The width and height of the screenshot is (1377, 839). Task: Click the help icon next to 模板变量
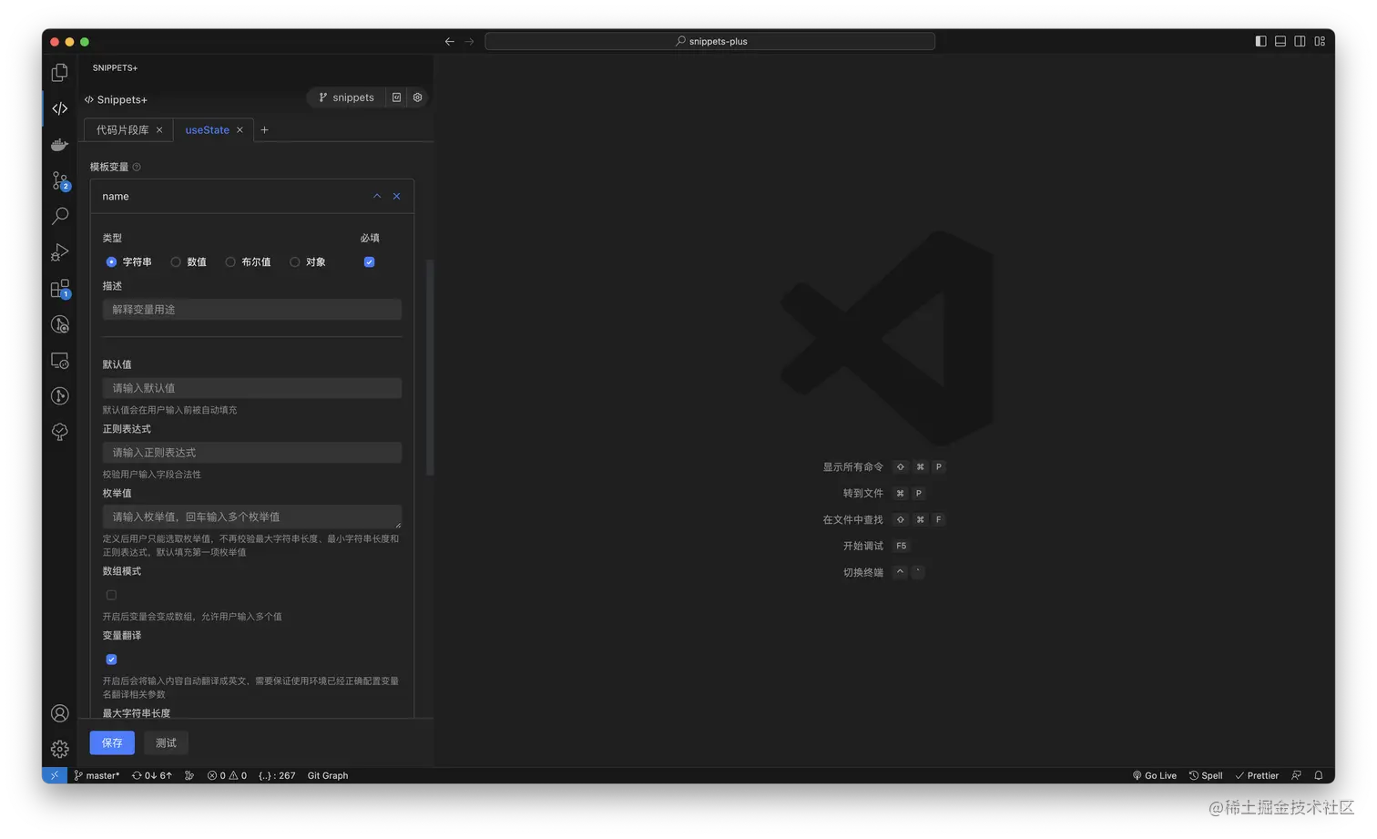click(137, 167)
